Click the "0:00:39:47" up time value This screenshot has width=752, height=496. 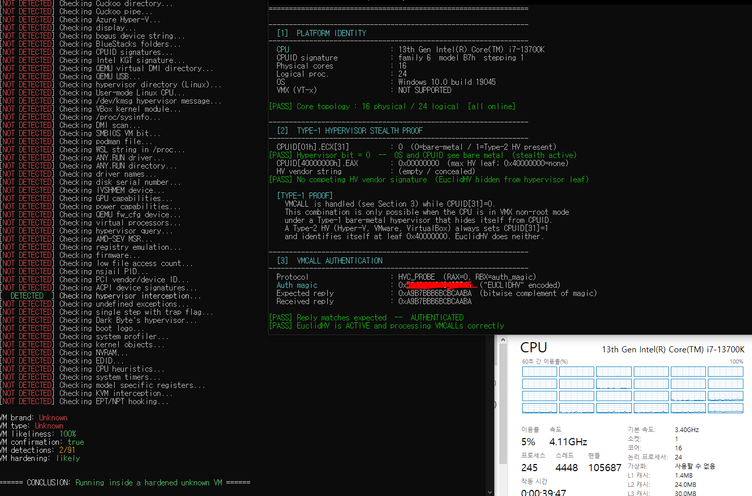543,492
